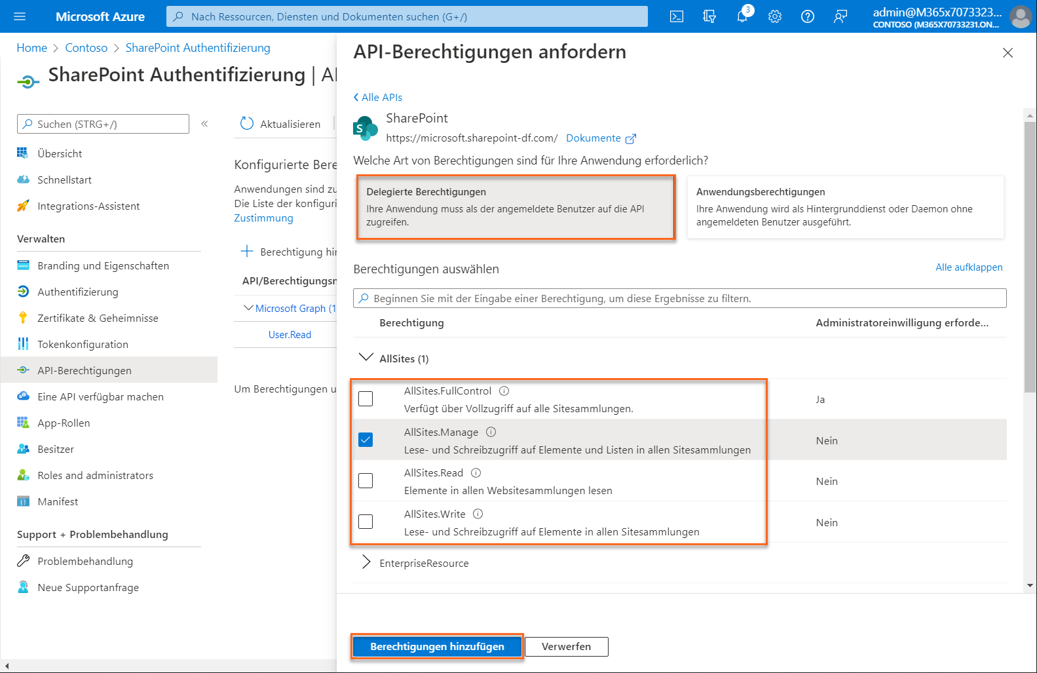Click the Administratoreinwilligung column header
Image resolution: width=1037 pixels, height=673 pixels.
[902, 322]
